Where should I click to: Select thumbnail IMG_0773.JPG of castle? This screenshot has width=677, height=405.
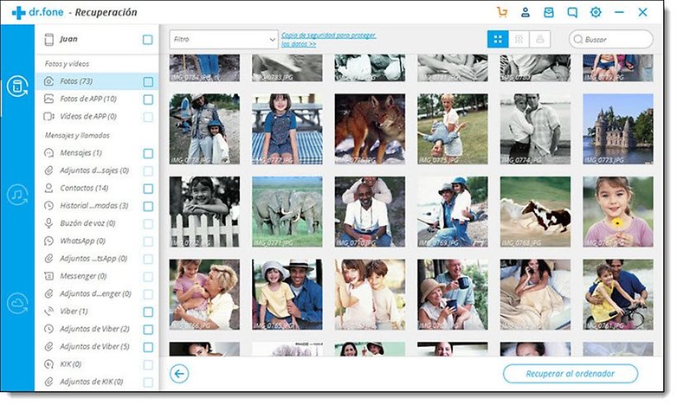pos(618,129)
